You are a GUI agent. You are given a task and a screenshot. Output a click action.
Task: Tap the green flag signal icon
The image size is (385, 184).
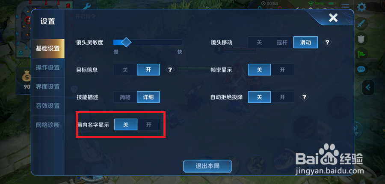coord(361,54)
